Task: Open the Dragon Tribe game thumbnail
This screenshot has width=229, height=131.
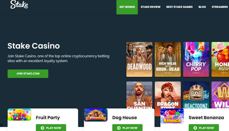Action: point(168,95)
